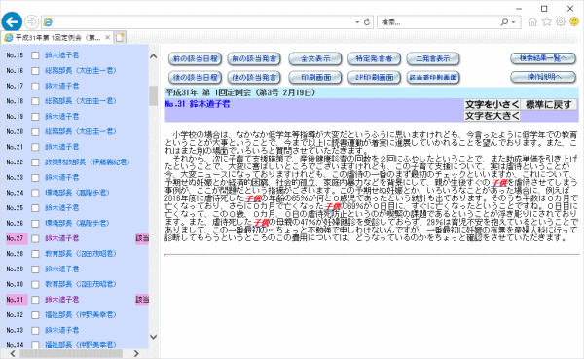Open the search provider dropdown arrow

pos(514,22)
